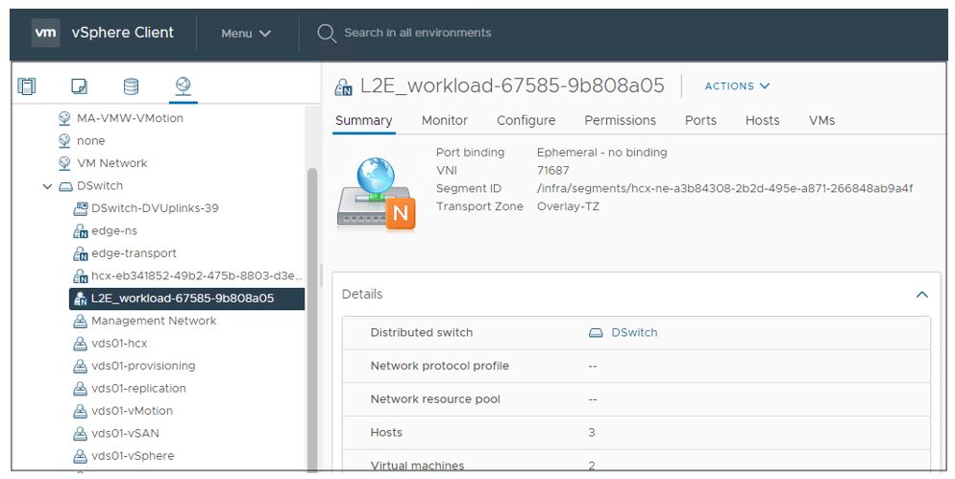Open the Permissions tab

coord(620,121)
